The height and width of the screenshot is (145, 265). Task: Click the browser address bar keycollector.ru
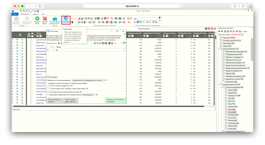click(132, 6)
